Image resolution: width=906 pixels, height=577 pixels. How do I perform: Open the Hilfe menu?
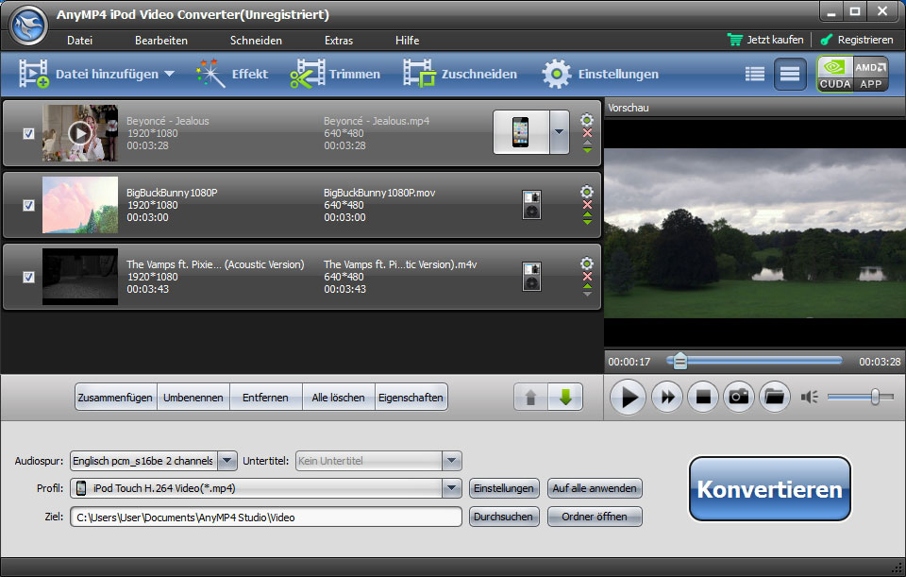click(408, 41)
